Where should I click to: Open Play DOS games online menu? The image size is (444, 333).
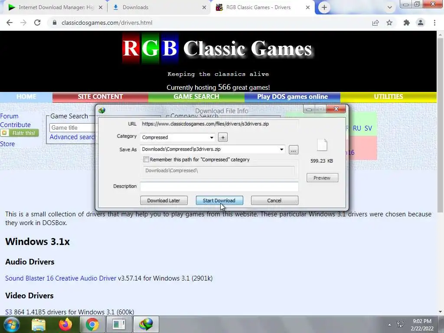click(x=292, y=97)
